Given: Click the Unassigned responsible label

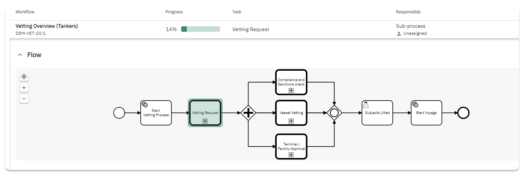Looking at the screenshot, I should [x=415, y=33].
